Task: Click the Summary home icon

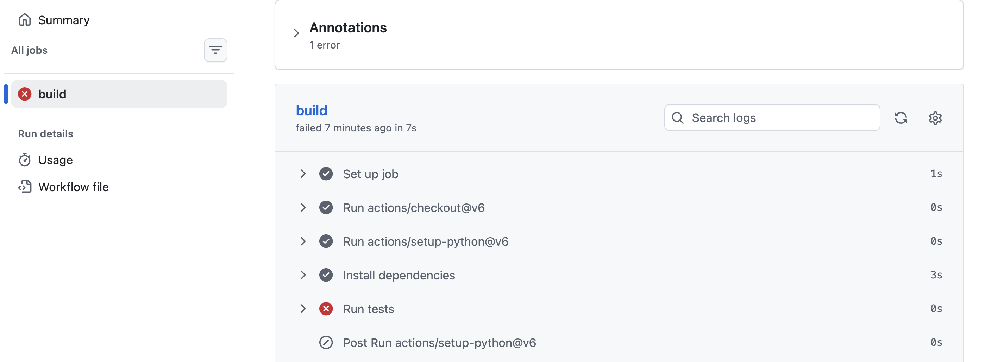Action: pos(25,19)
